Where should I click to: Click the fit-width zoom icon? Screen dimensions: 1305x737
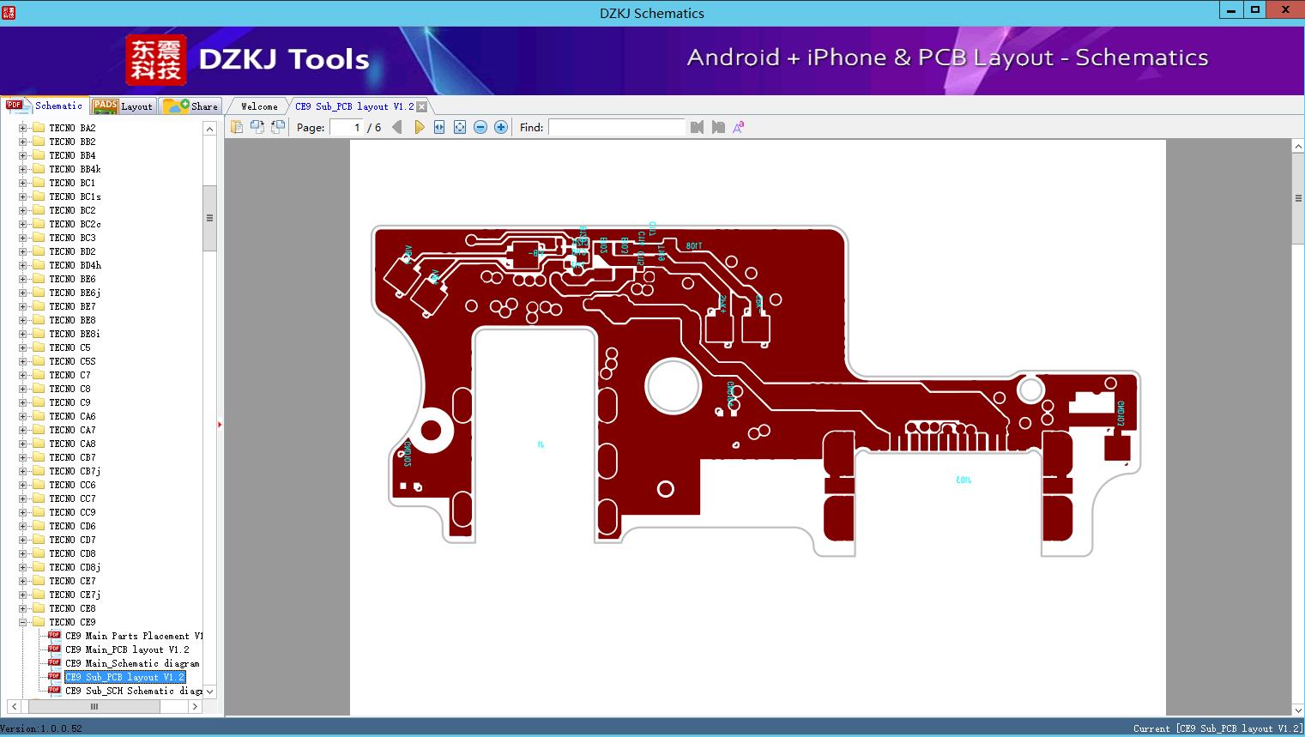[x=438, y=126]
